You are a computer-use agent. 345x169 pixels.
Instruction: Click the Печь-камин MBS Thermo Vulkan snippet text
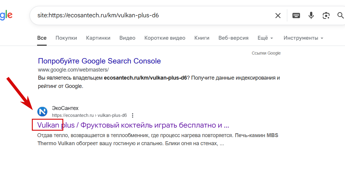158,139
